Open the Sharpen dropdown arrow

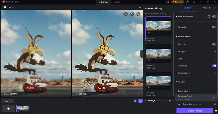(x=215, y=52)
